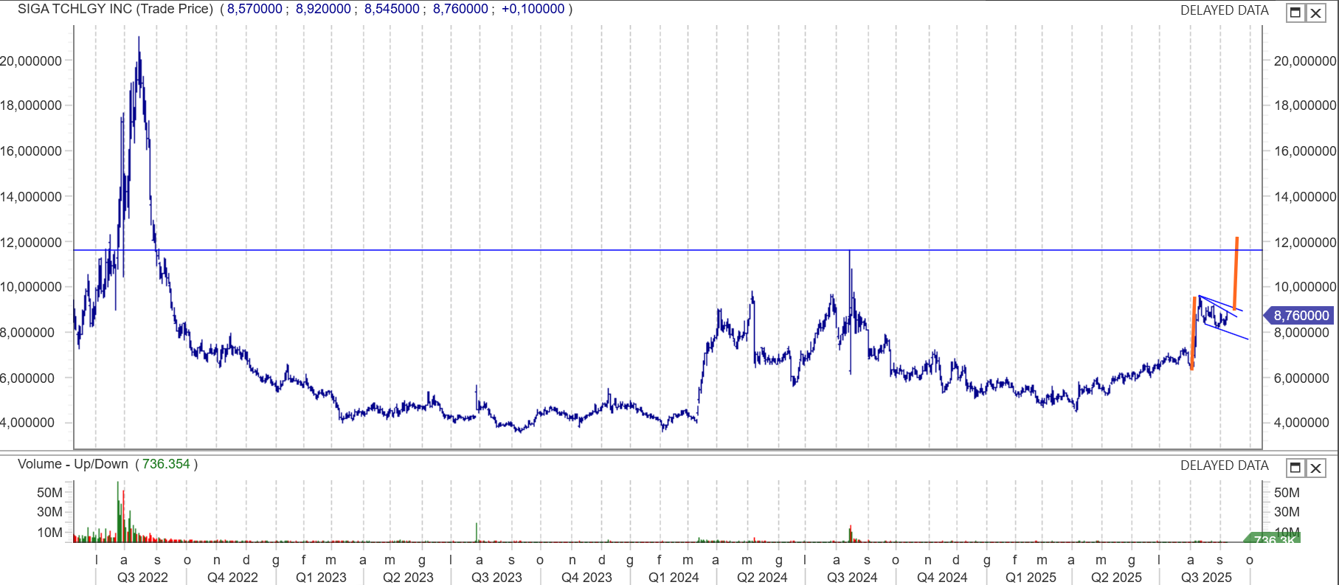The image size is (1339, 585).
Task: Click 30M on the left volume axis
Action: point(49,512)
